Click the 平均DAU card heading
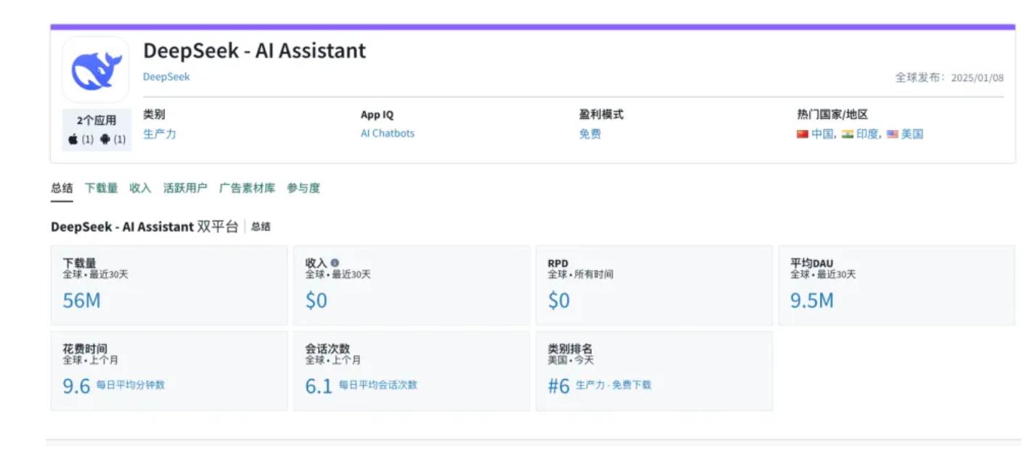Viewport: 1023px width, 472px height. point(812,263)
